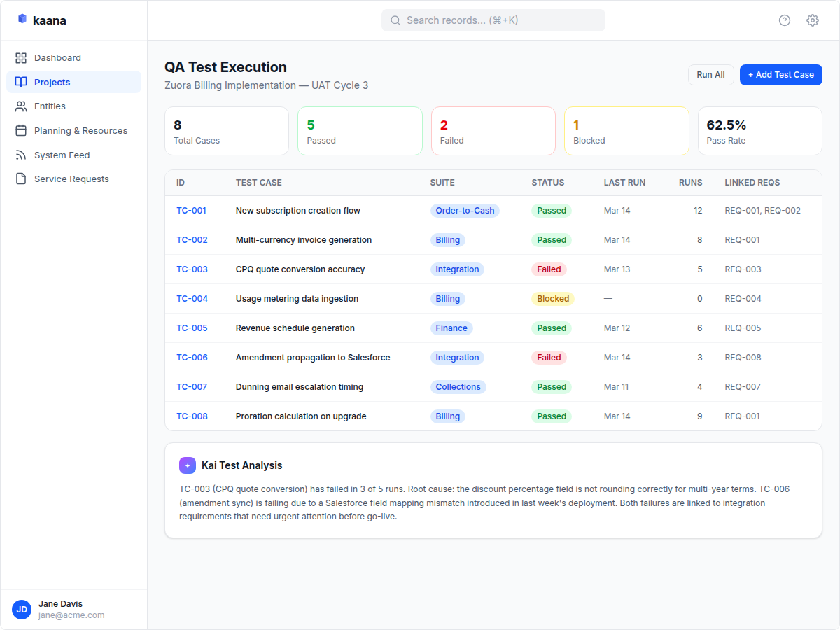Select the Passed badge on TC-001
The width and height of the screenshot is (840, 630).
pyautogui.click(x=551, y=210)
